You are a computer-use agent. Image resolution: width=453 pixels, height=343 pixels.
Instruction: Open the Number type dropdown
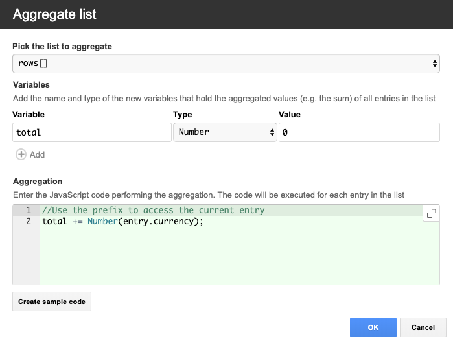[225, 132]
